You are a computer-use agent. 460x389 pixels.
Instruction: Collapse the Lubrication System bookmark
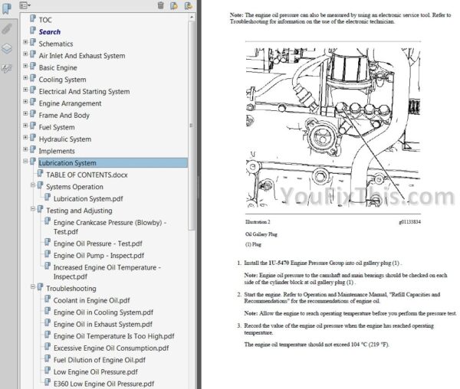(x=25, y=162)
